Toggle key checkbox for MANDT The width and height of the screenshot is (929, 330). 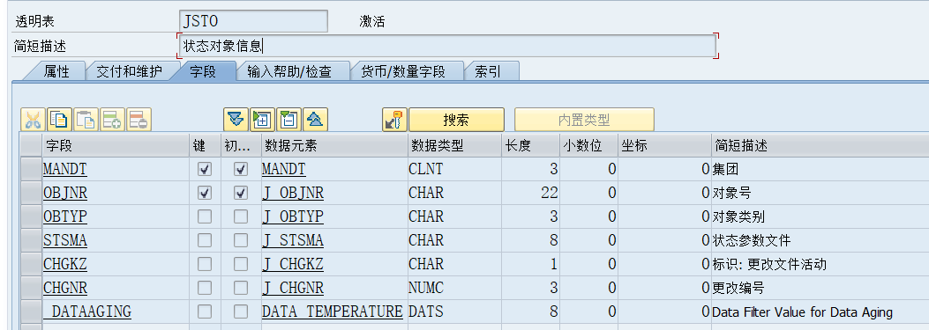(205, 169)
